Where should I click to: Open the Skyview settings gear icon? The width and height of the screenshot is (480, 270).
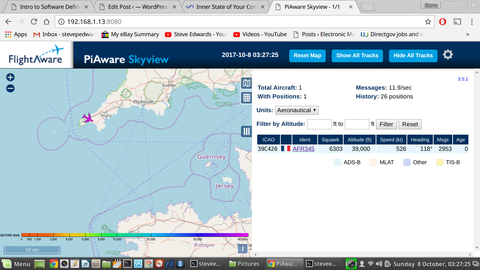[x=448, y=55]
